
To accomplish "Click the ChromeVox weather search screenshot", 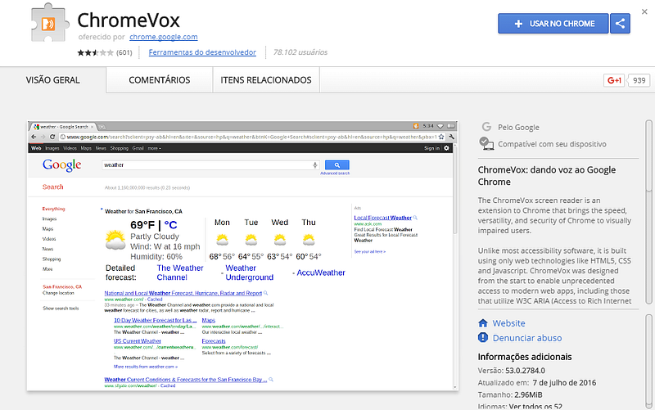I will point(242,256).
